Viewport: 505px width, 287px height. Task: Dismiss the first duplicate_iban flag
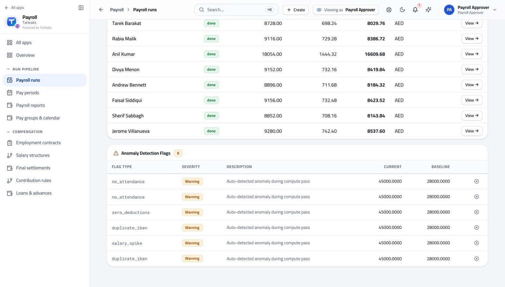tap(477, 228)
